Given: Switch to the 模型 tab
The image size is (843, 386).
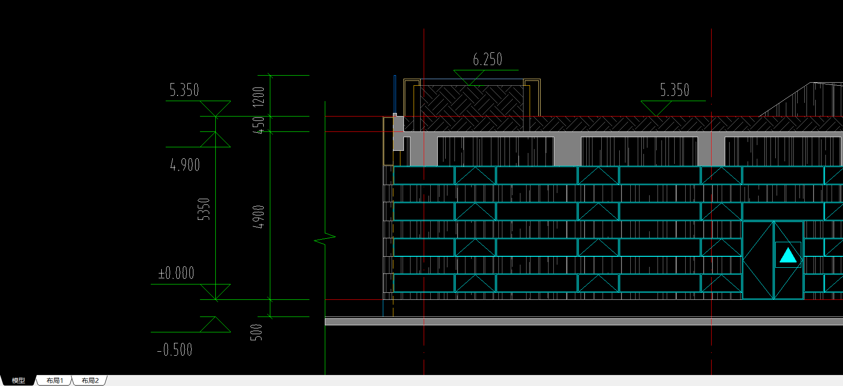Looking at the screenshot, I should click(18, 380).
